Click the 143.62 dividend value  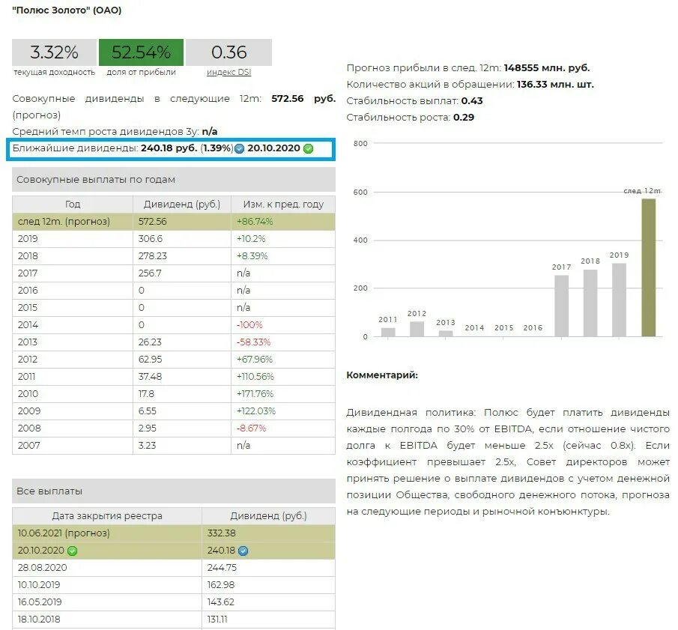[220, 602]
